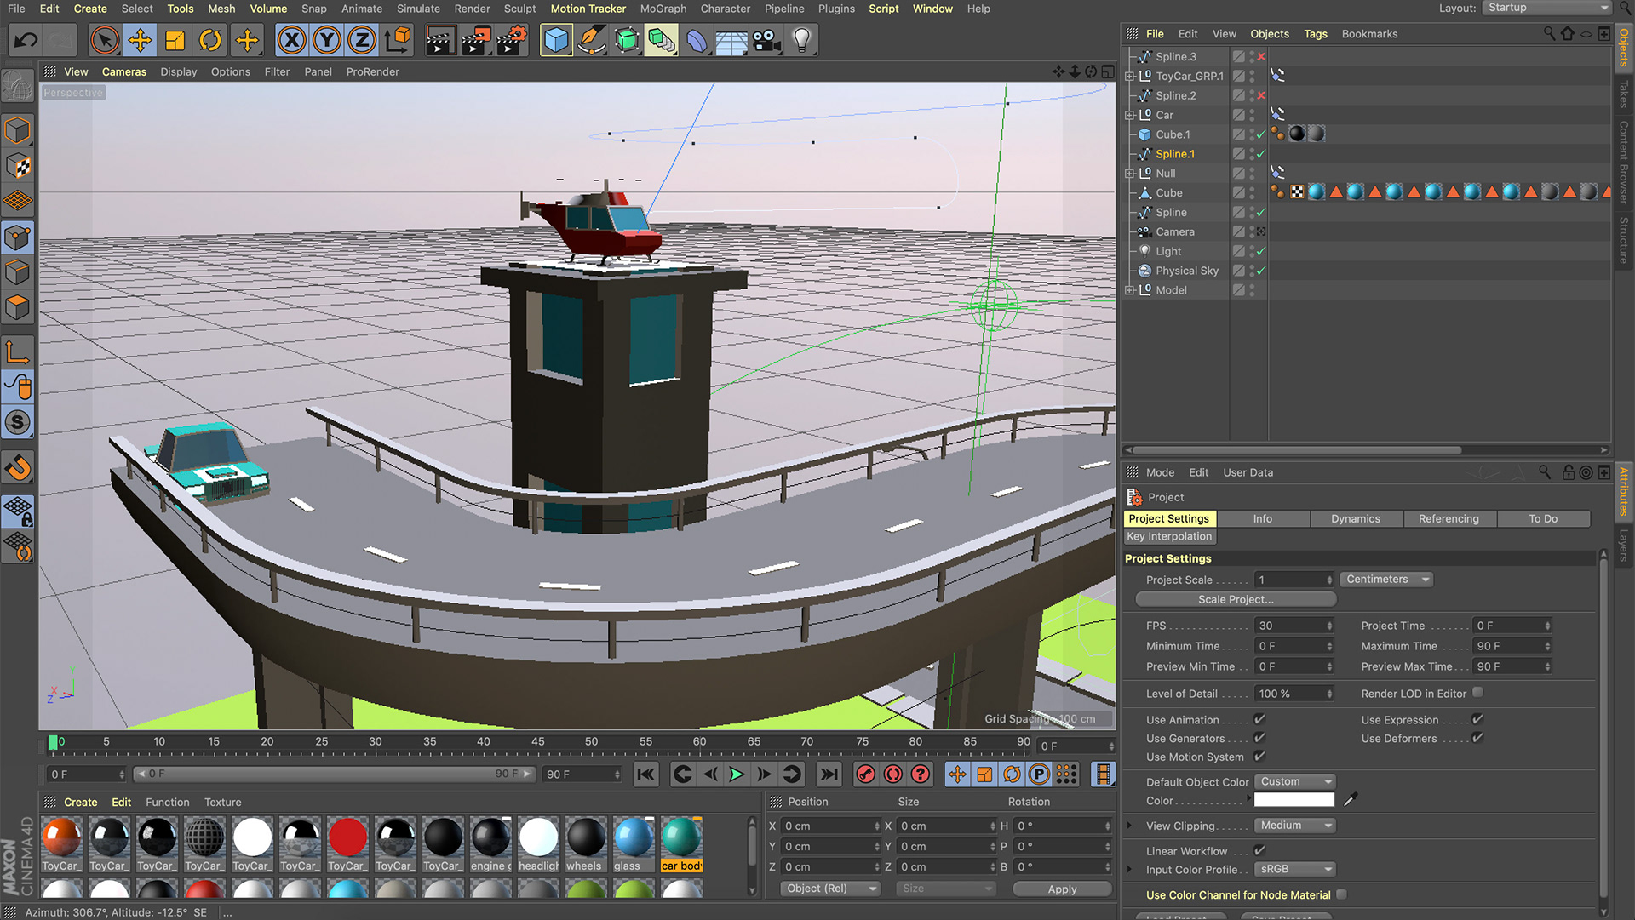Click the Undo arrow icon
The image size is (1635, 920).
(26, 40)
